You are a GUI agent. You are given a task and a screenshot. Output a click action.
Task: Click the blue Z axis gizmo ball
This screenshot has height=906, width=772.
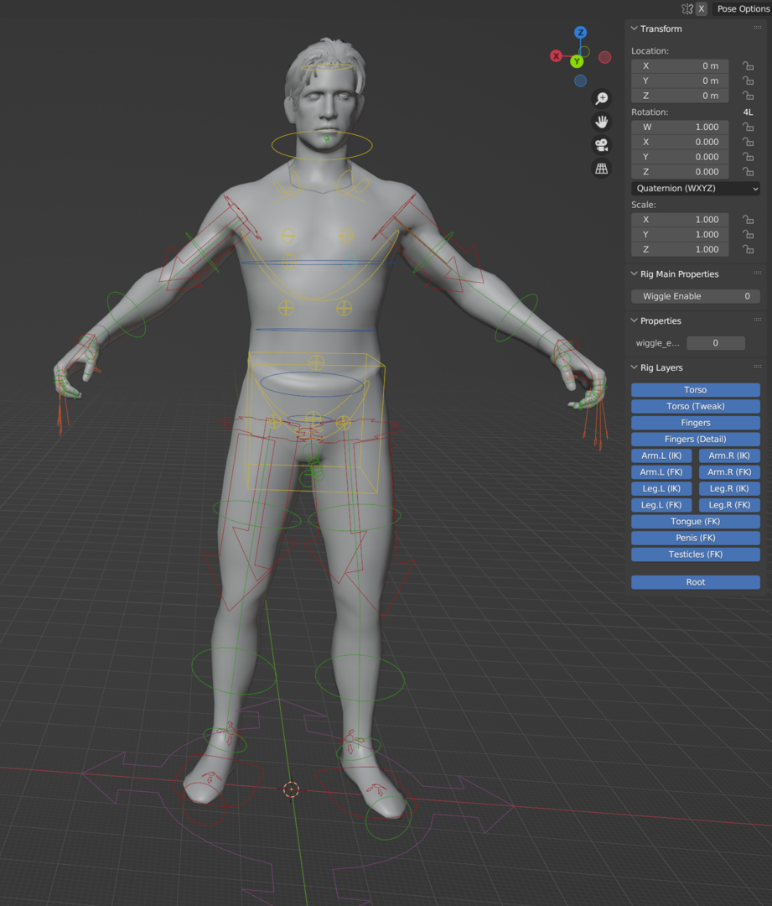580,33
